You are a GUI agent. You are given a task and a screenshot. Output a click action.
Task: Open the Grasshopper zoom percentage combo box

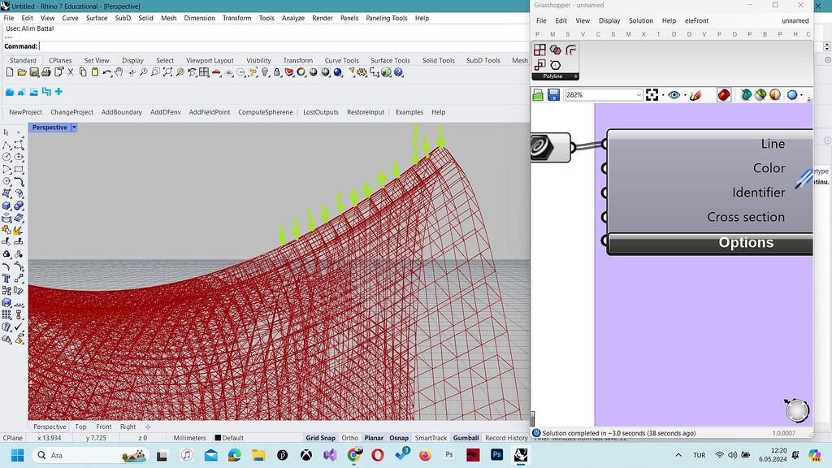pos(603,95)
